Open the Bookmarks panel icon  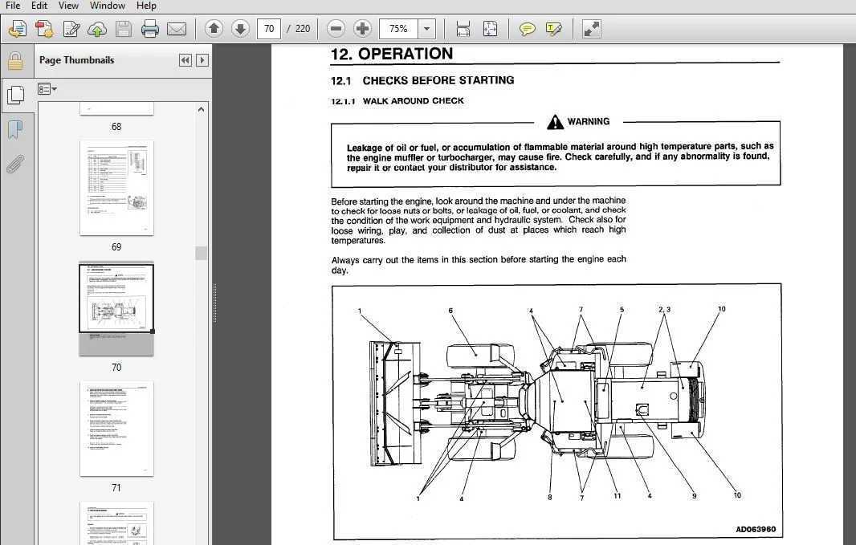pos(15,129)
